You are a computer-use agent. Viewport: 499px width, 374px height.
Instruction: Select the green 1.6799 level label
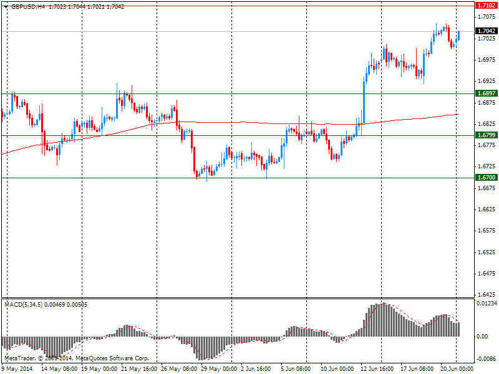[487, 135]
